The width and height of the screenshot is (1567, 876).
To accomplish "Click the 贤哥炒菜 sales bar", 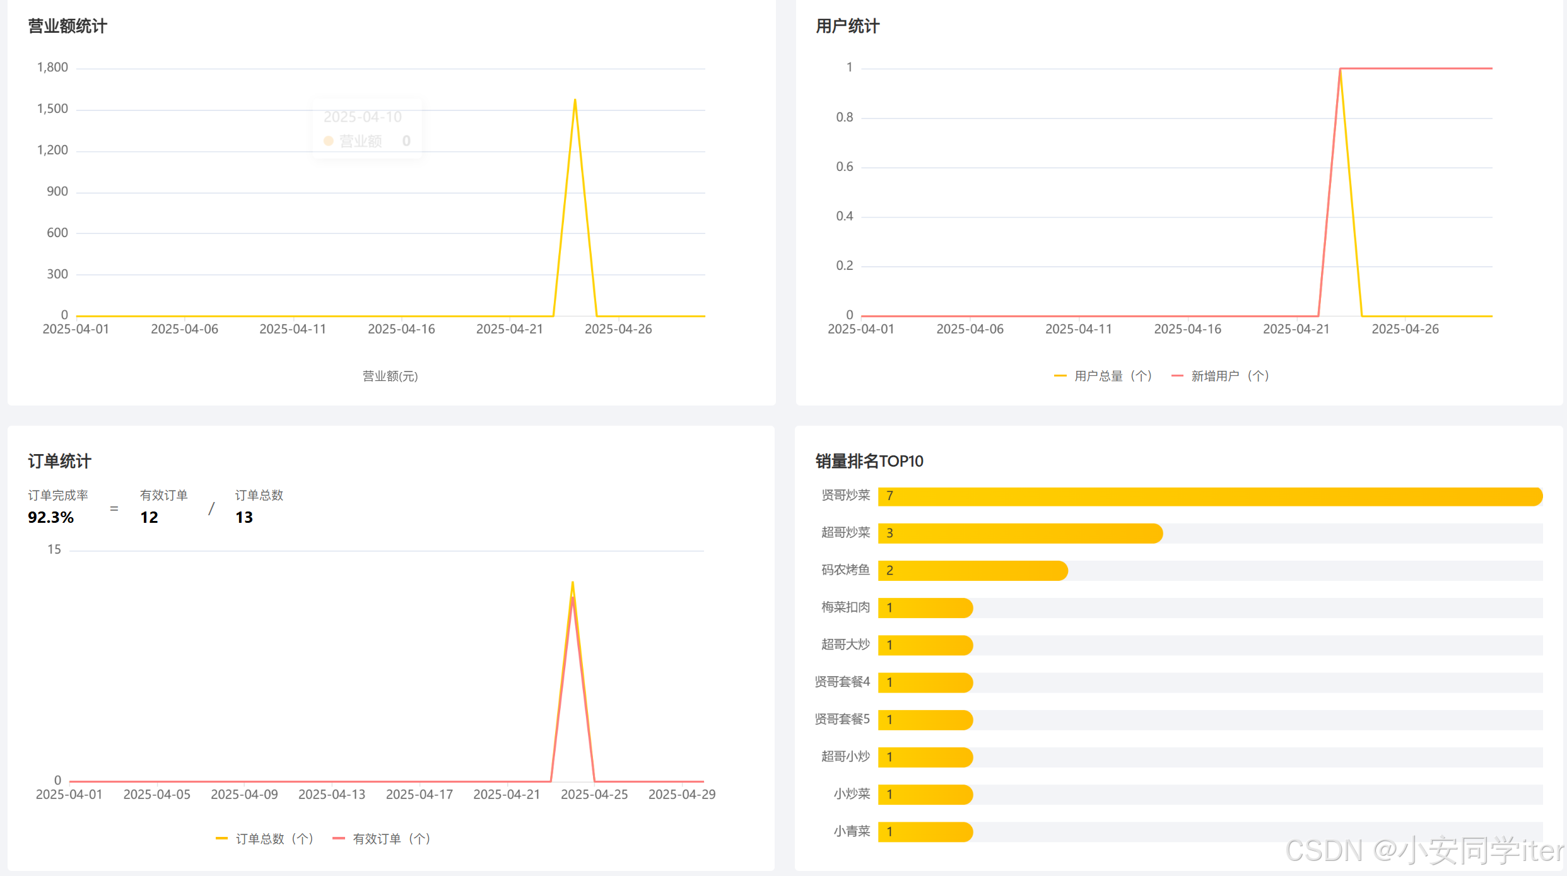I will 1209,496.
